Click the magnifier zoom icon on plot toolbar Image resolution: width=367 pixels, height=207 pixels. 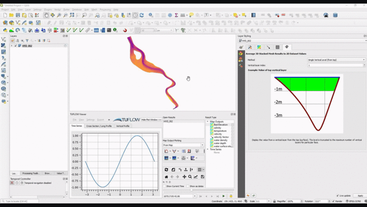click(190, 177)
